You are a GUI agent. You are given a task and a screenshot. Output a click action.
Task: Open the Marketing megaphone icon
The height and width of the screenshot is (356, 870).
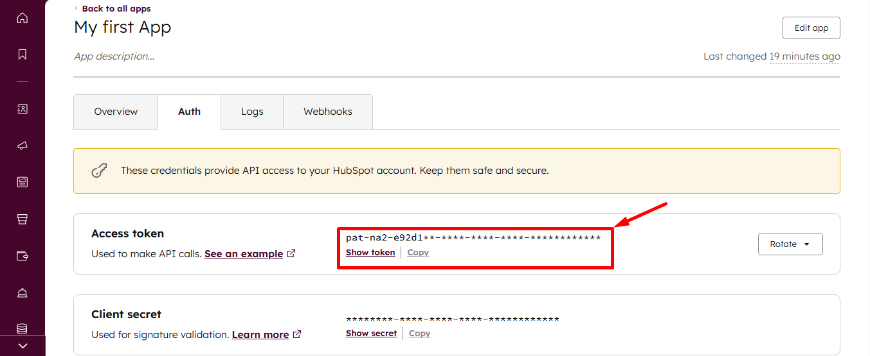23,146
